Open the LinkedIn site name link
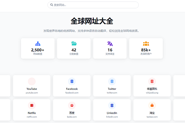This screenshot has width=185, height=123. [112, 113]
